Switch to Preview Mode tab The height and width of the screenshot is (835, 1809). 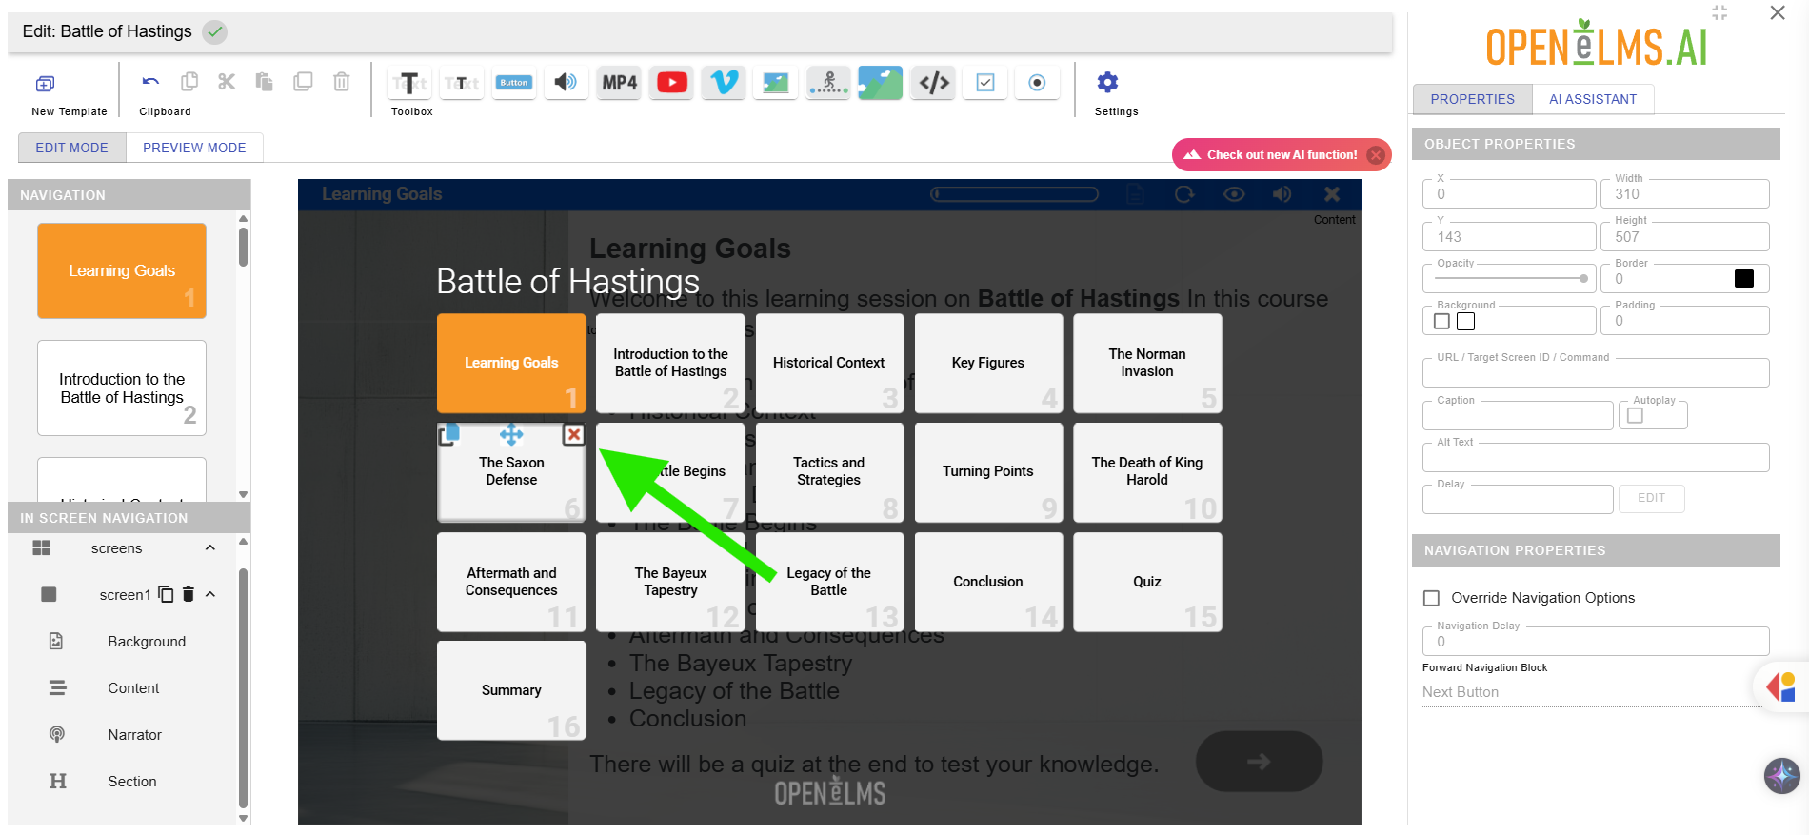(x=194, y=148)
